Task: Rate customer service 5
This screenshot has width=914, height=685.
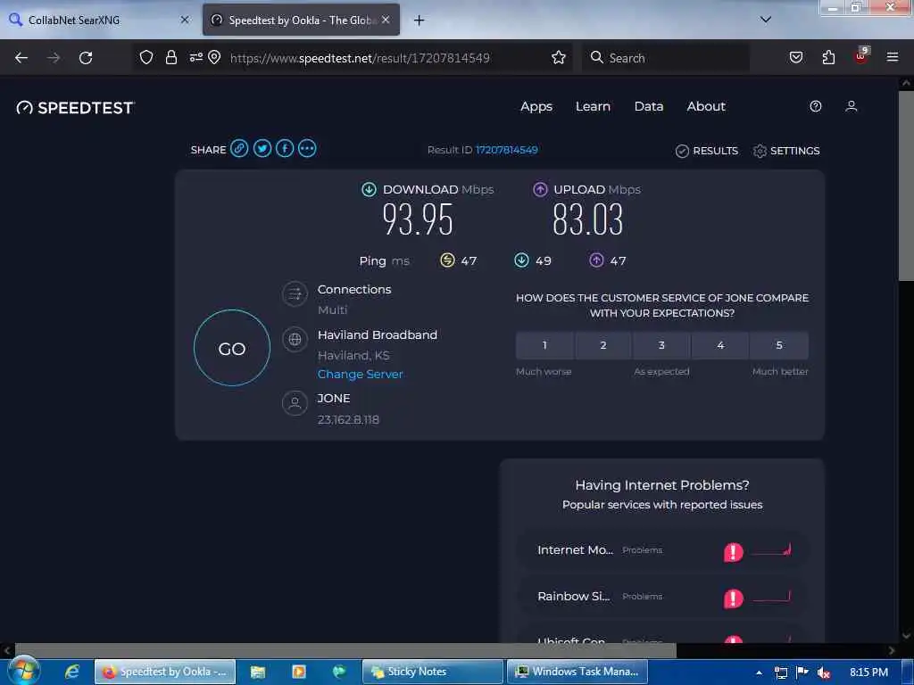Action: tap(779, 345)
